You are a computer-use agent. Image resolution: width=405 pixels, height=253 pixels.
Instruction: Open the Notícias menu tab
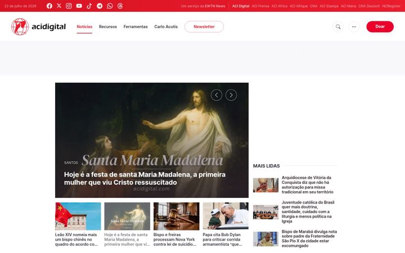84,26
